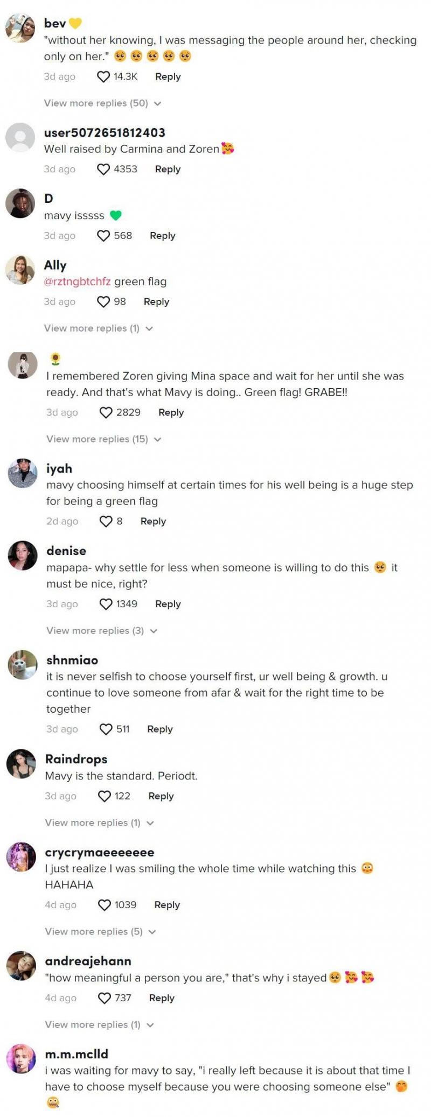This screenshot has width=431, height=1117.
Task: Like the Carmina and Zoren comment
Action: [103, 169]
